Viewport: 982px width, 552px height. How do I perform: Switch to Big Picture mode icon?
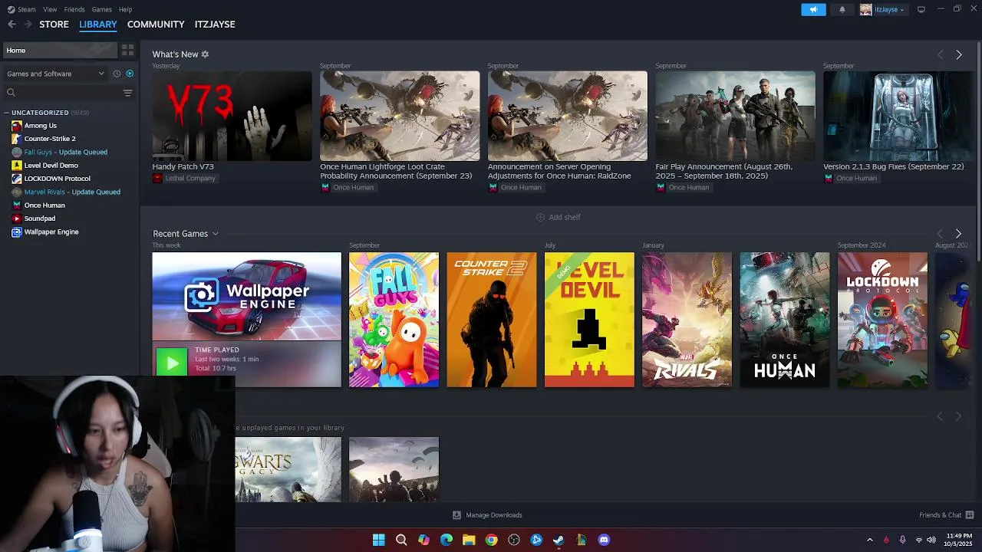[921, 9]
